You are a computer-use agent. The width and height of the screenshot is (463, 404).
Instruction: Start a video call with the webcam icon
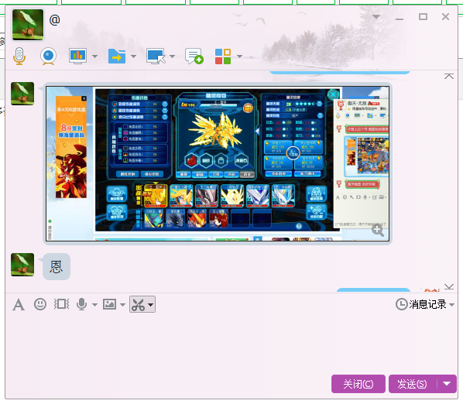point(48,56)
